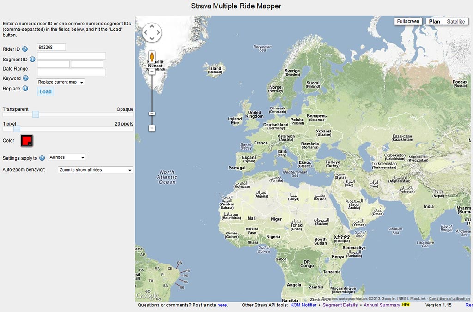Click the 'Tanzania' label on the map
The height and width of the screenshot is (312, 473).
pos(332,271)
